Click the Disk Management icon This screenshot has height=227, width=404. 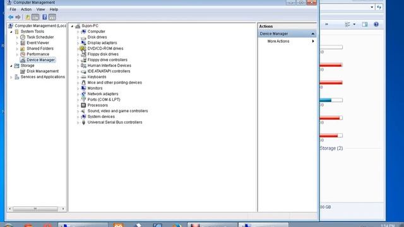23,71
